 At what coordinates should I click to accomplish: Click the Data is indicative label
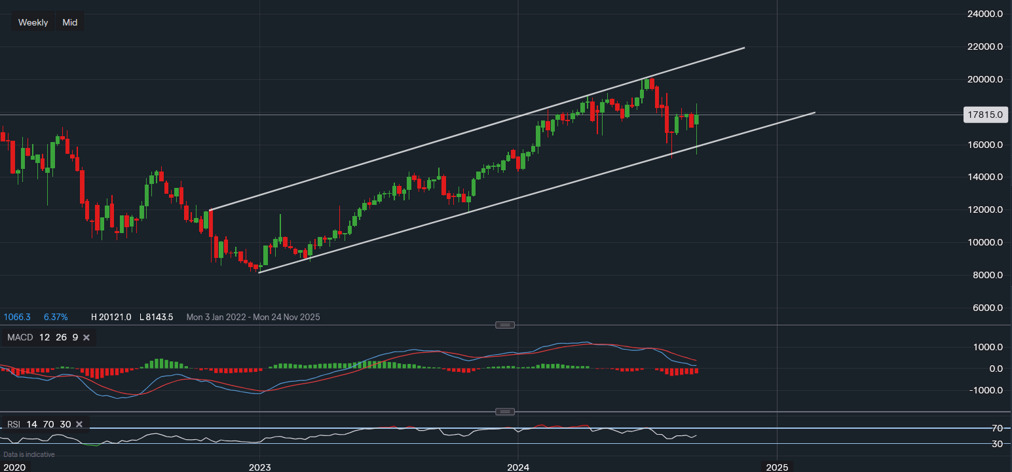[29, 454]
